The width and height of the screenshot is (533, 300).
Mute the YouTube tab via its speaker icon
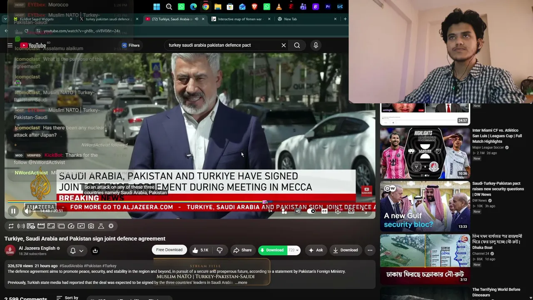pos(197,19)
